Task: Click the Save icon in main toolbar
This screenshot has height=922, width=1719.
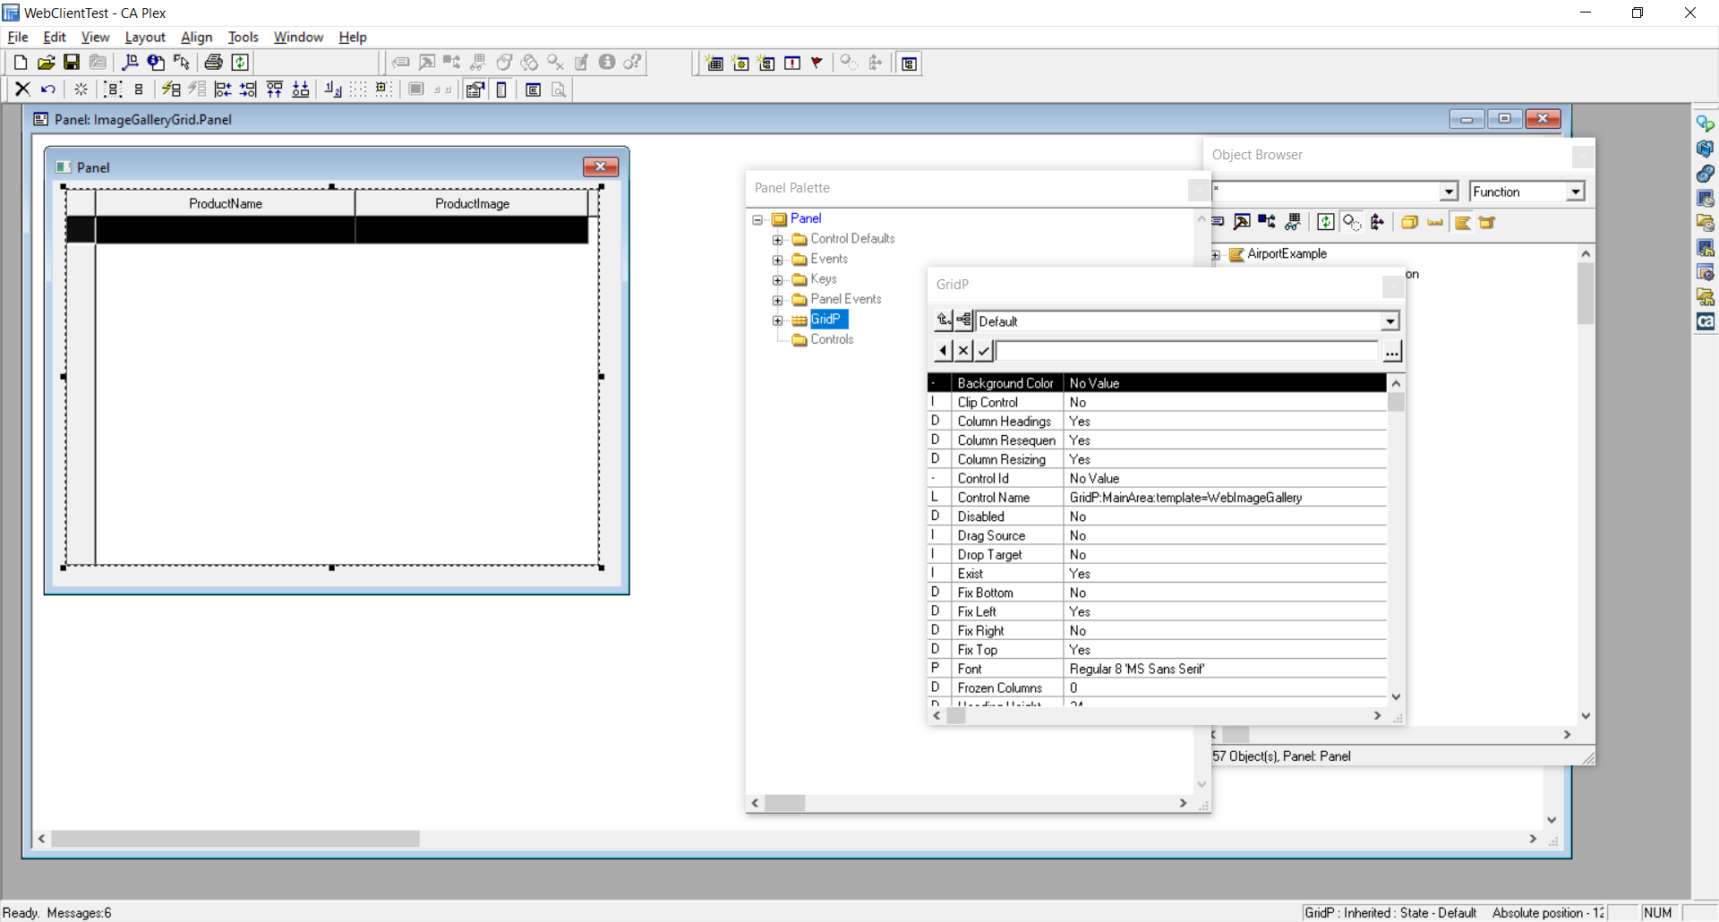Action: coord(72,62)
